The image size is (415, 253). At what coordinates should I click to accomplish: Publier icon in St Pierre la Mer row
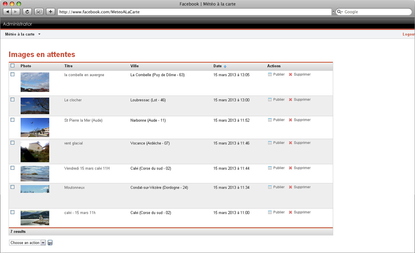tap(270, 120)
